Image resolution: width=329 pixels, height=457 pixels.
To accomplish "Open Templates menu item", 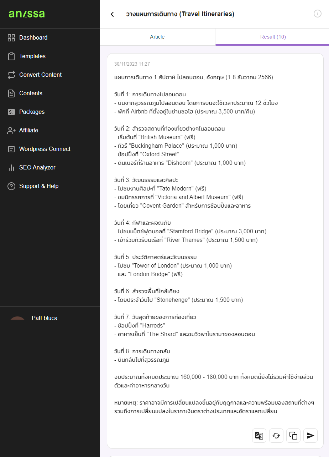I will 50,56.
